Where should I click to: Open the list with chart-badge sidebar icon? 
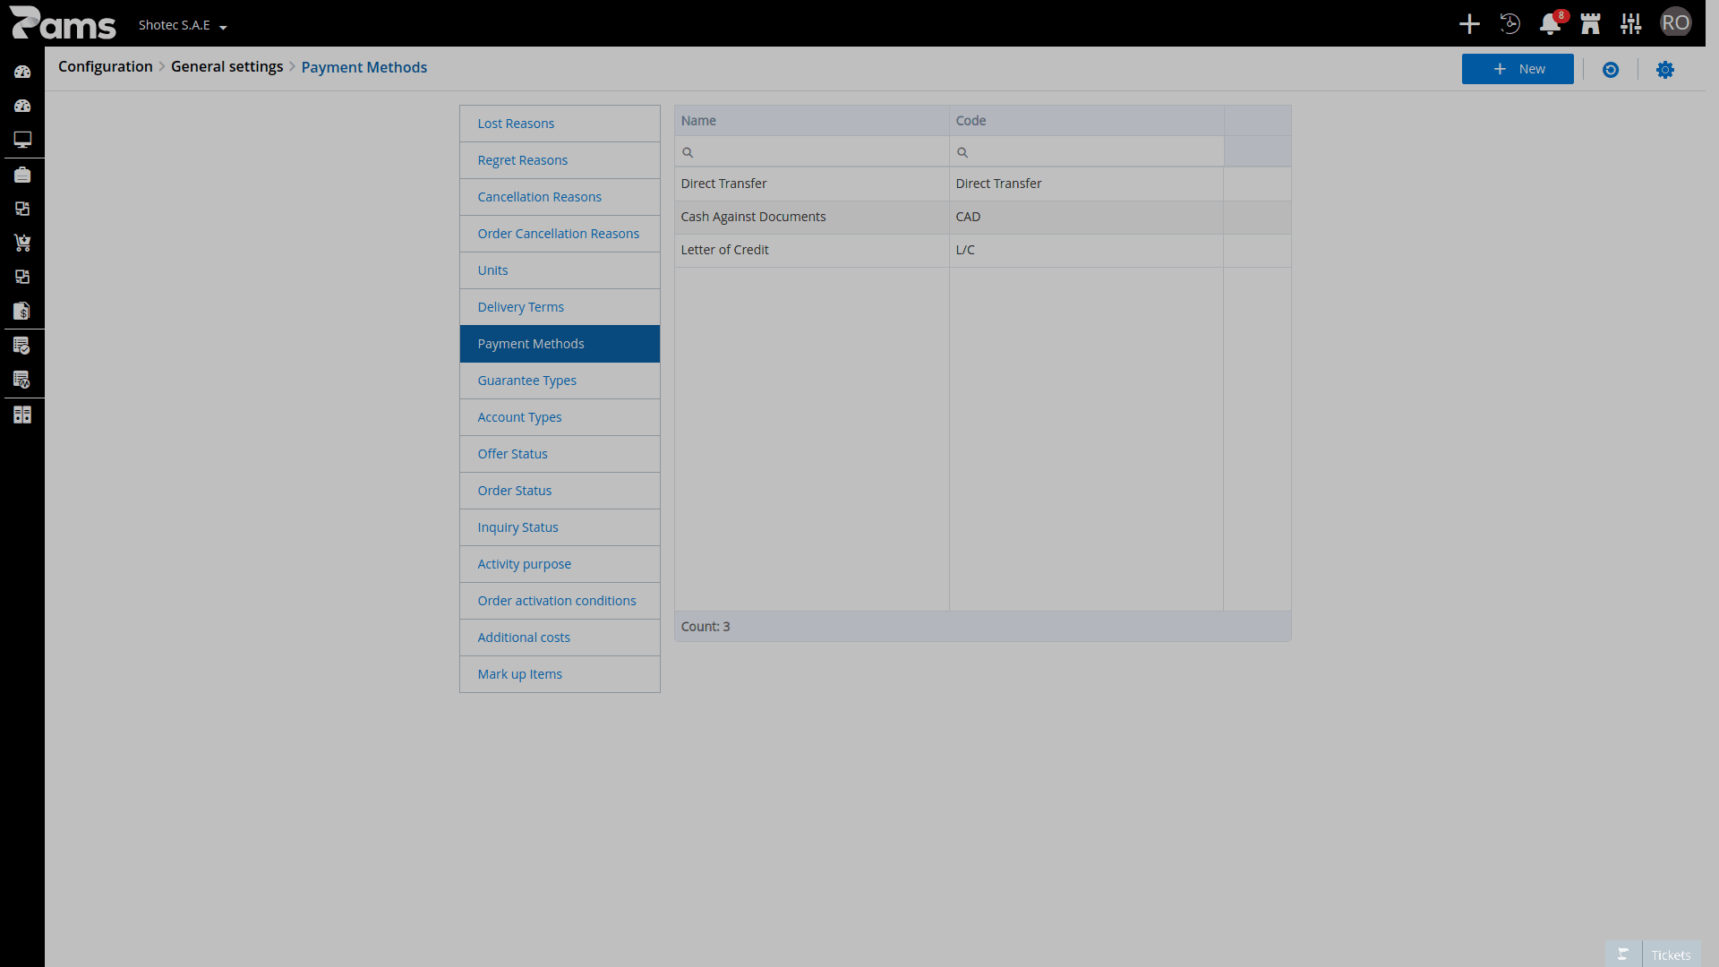[22, 380]
